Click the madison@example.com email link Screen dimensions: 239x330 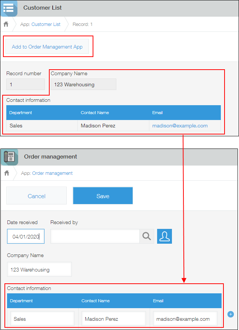coord(180,126)
